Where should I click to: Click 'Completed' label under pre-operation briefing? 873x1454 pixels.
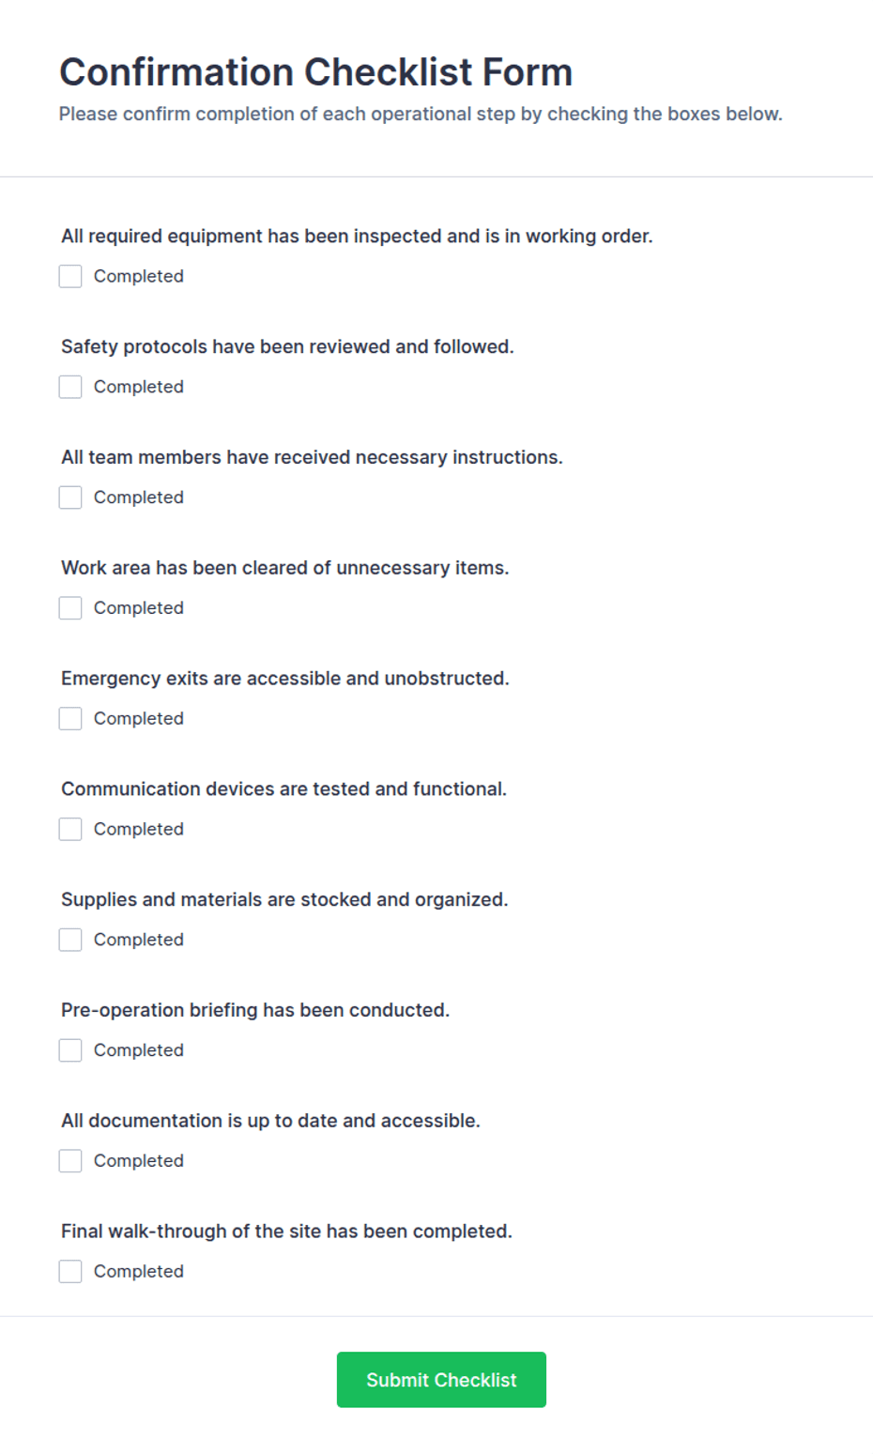pyautogui.click(x=139, y=1050)
